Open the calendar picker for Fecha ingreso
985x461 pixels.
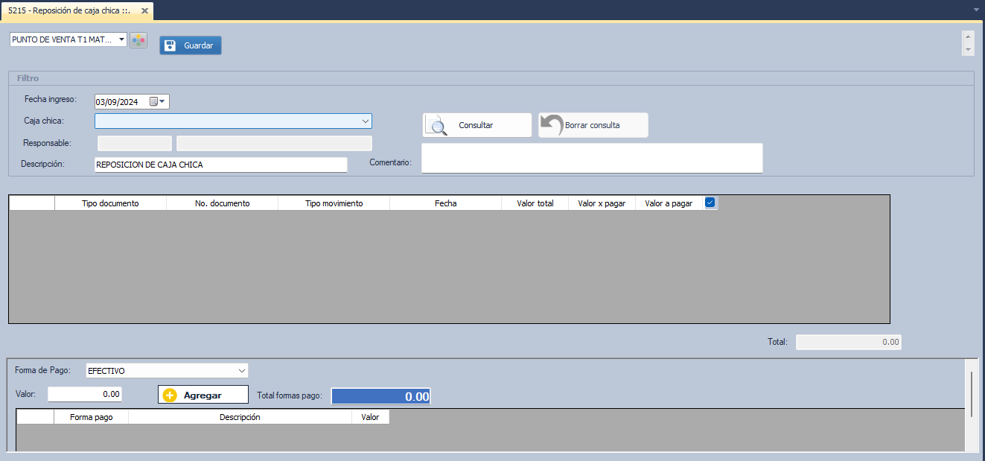(158, 102)
